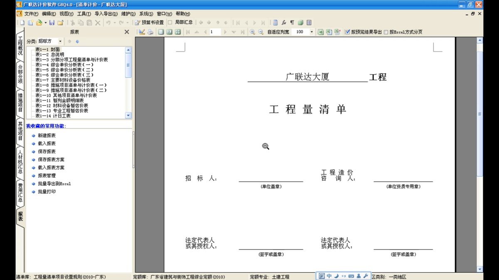Close the 报表 side panel
Viewport: 499px width, 280px height.
pos(127,32)
